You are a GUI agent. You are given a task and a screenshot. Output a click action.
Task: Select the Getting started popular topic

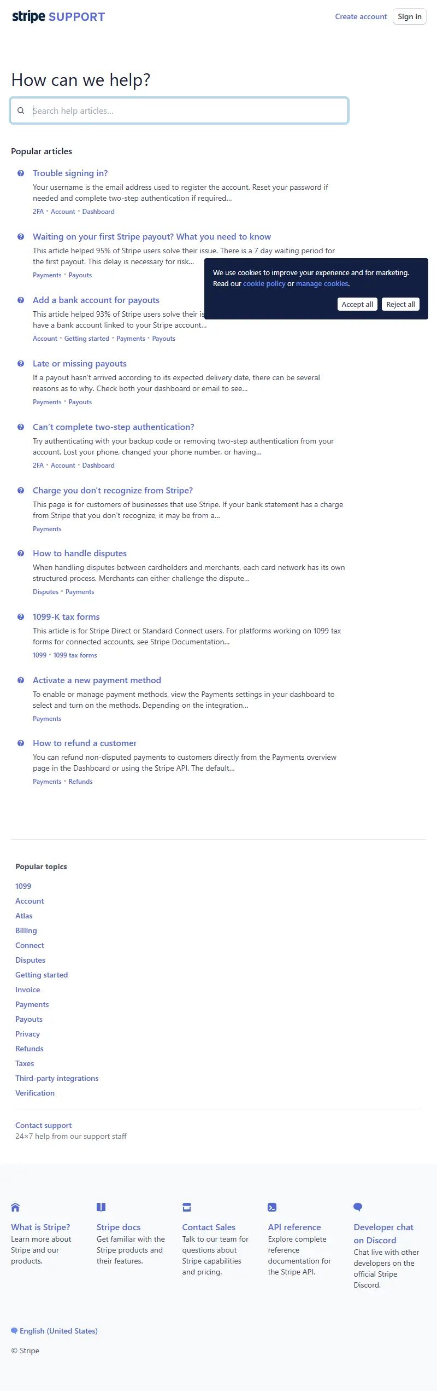tap(42, 975)
